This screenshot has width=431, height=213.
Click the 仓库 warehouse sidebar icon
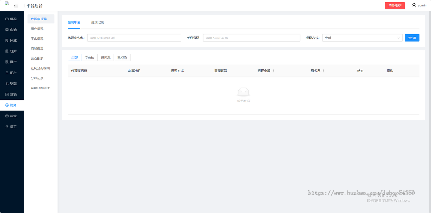(x=12, y=51)
